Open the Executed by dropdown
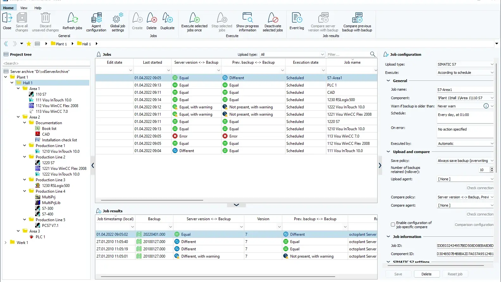The image size is (501, 282). coord(465,144)
